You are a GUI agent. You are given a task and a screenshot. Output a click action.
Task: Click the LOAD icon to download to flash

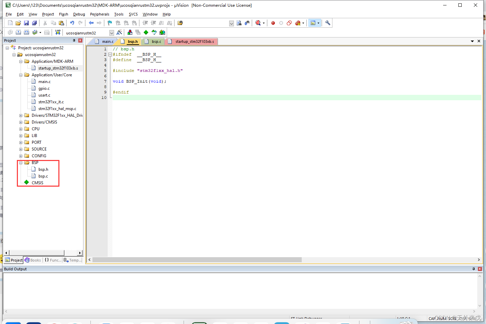coord(58,32)
